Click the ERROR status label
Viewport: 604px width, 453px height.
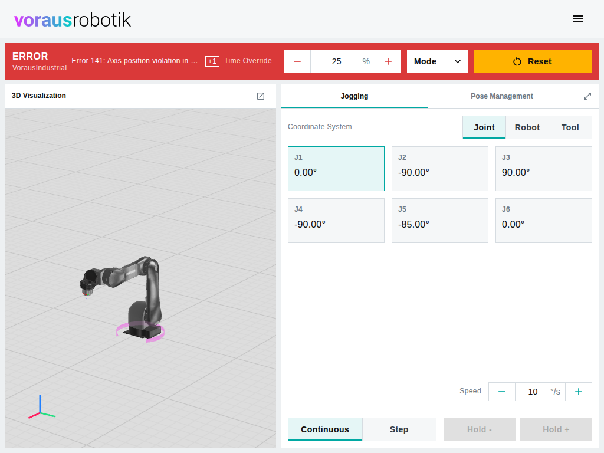tap(30, 56)
